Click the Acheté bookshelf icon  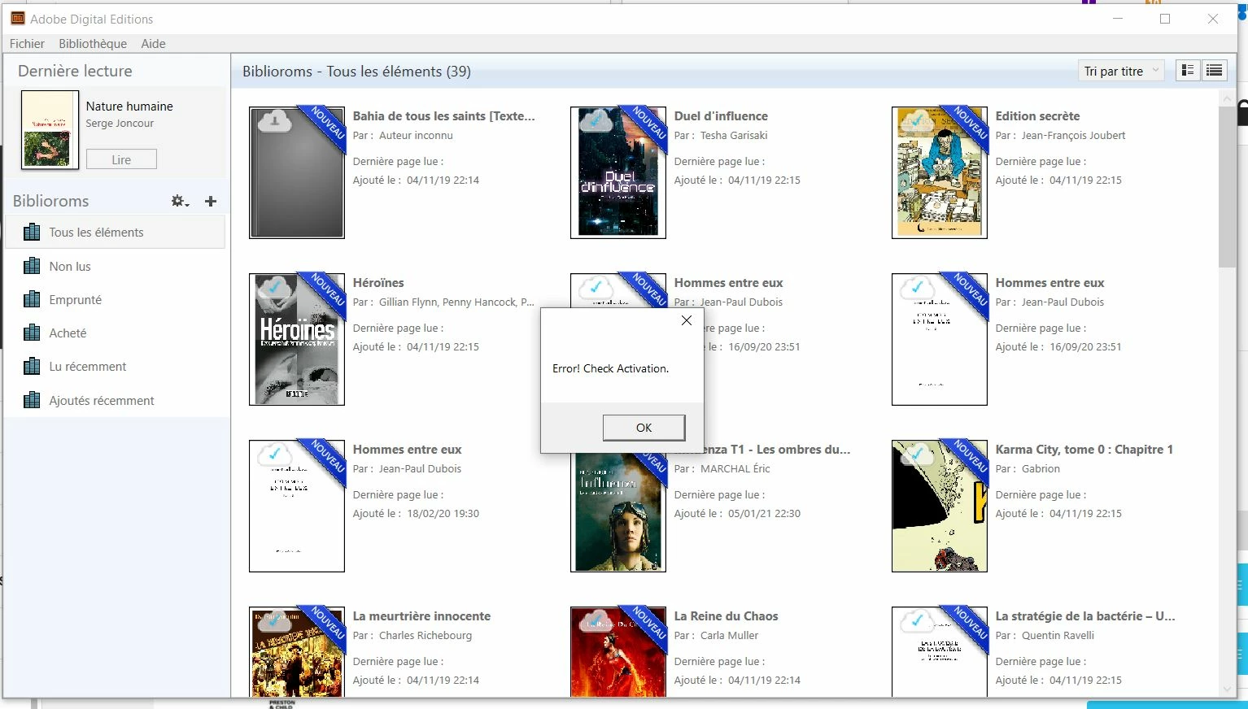32,333
